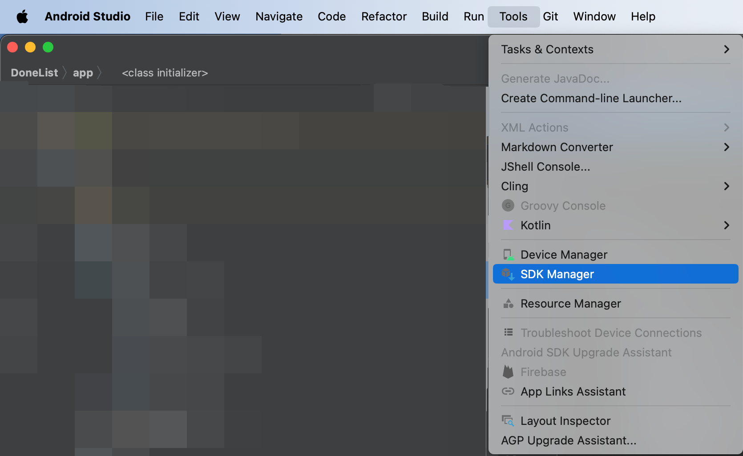This screenshot has height=456, width=743.
Task: Select Generate JavaDoc... menu entry
Action: click(616, 79)
